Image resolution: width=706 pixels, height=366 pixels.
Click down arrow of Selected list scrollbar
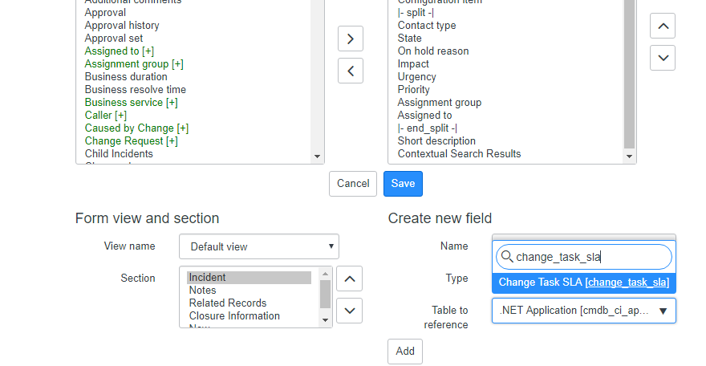[x=630, y=157]
